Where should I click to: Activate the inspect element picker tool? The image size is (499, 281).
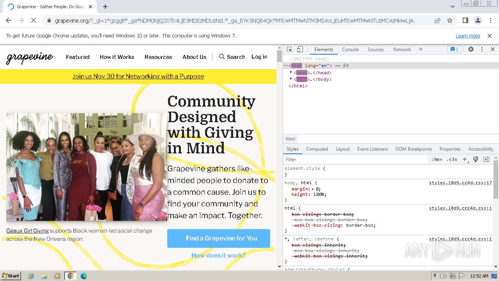tap(289, 49)
